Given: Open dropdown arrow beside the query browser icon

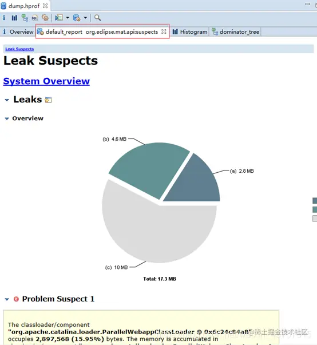Looking at the screenshot, I should (x=85, y=18).
